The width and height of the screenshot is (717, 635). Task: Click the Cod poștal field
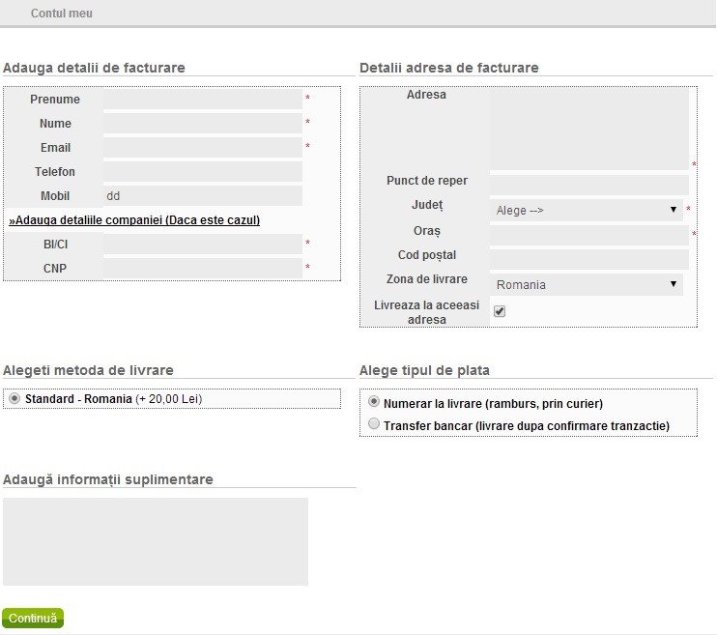[588, 259]
